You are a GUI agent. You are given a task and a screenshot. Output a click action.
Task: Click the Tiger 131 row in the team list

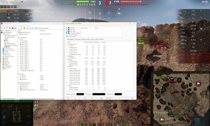click(x=16, y=14)
